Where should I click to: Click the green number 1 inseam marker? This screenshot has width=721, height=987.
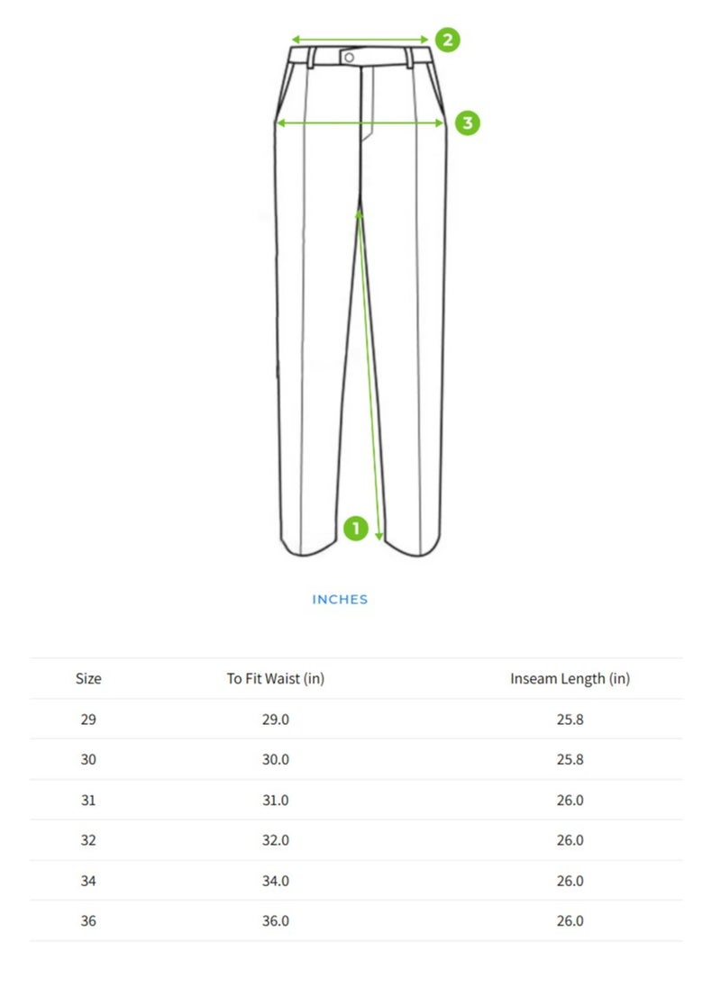click(356, 528)
